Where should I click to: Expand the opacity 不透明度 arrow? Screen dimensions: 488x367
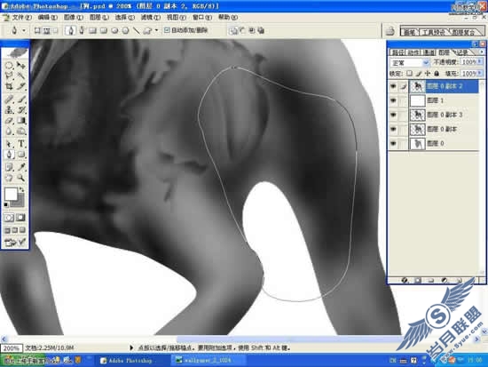pyautogui.click(x=480, y=62)
